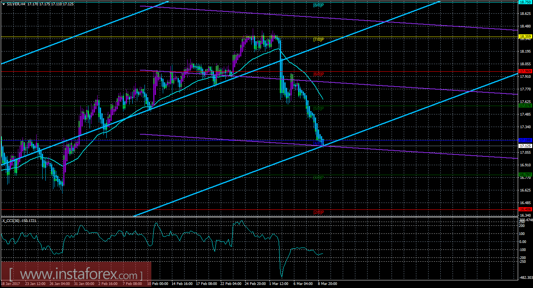533x288 pixels.
Task: Select the green 16.797 price label
Action: click(x=526, y=175)
